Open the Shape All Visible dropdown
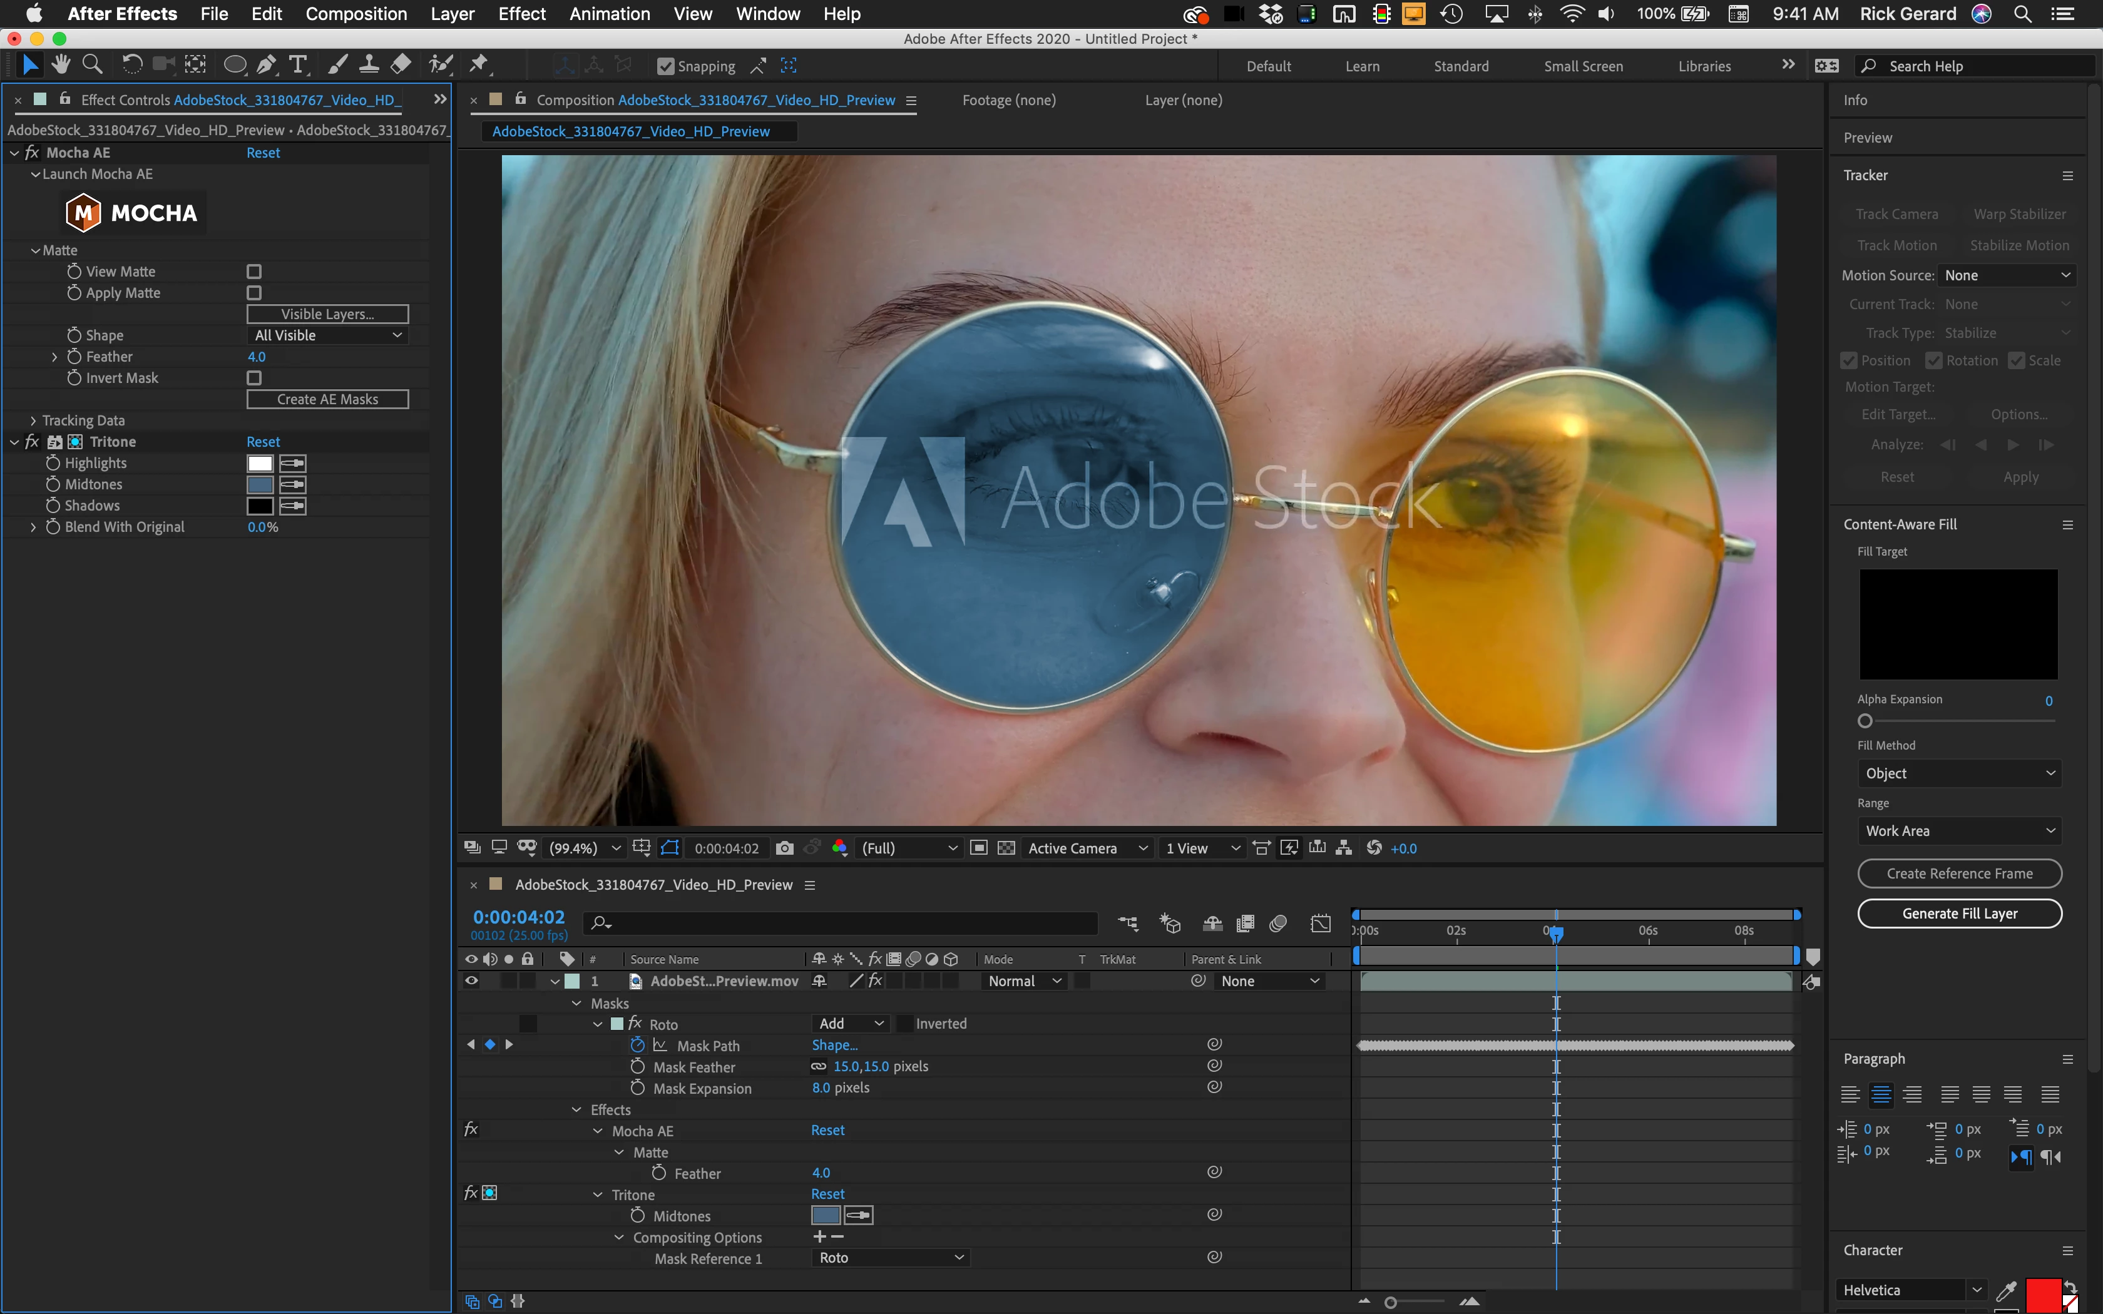This screenshot has width=2103, height=1314. pos(327,335)
